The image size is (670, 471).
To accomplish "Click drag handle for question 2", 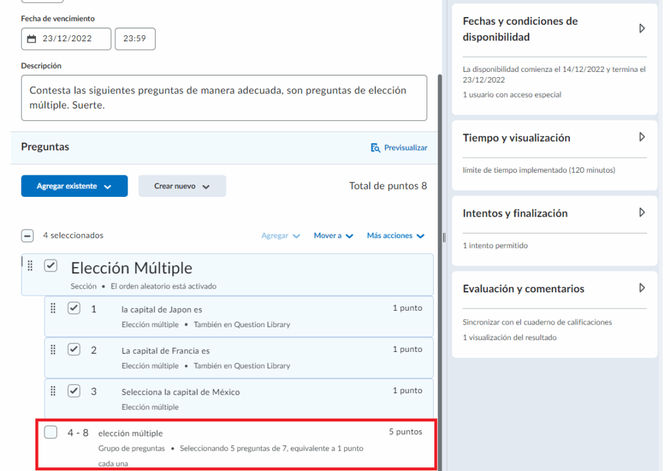I will click(53, 349).
